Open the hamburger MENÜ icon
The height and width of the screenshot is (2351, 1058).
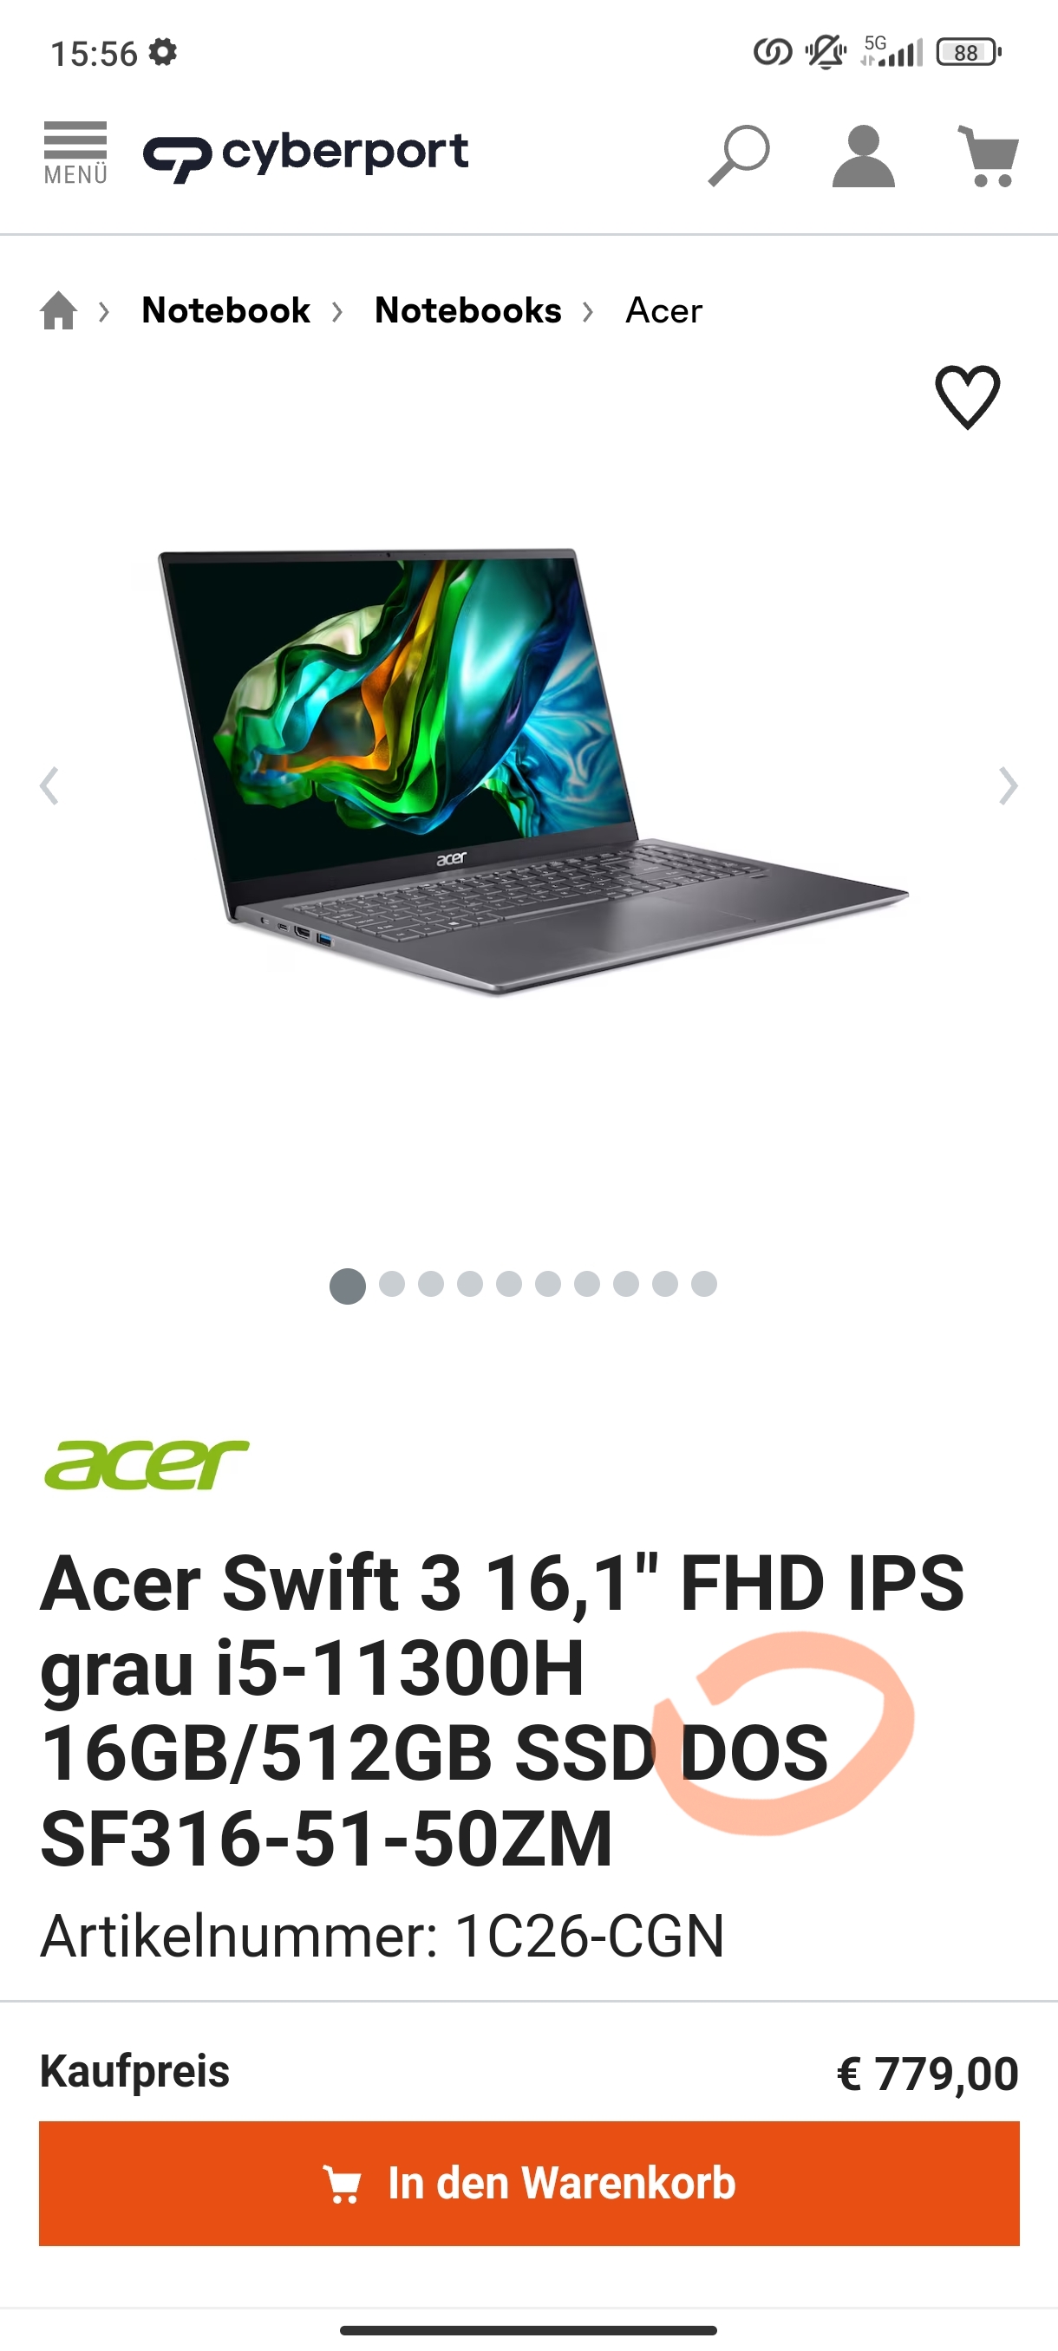[x=75, y=153]
